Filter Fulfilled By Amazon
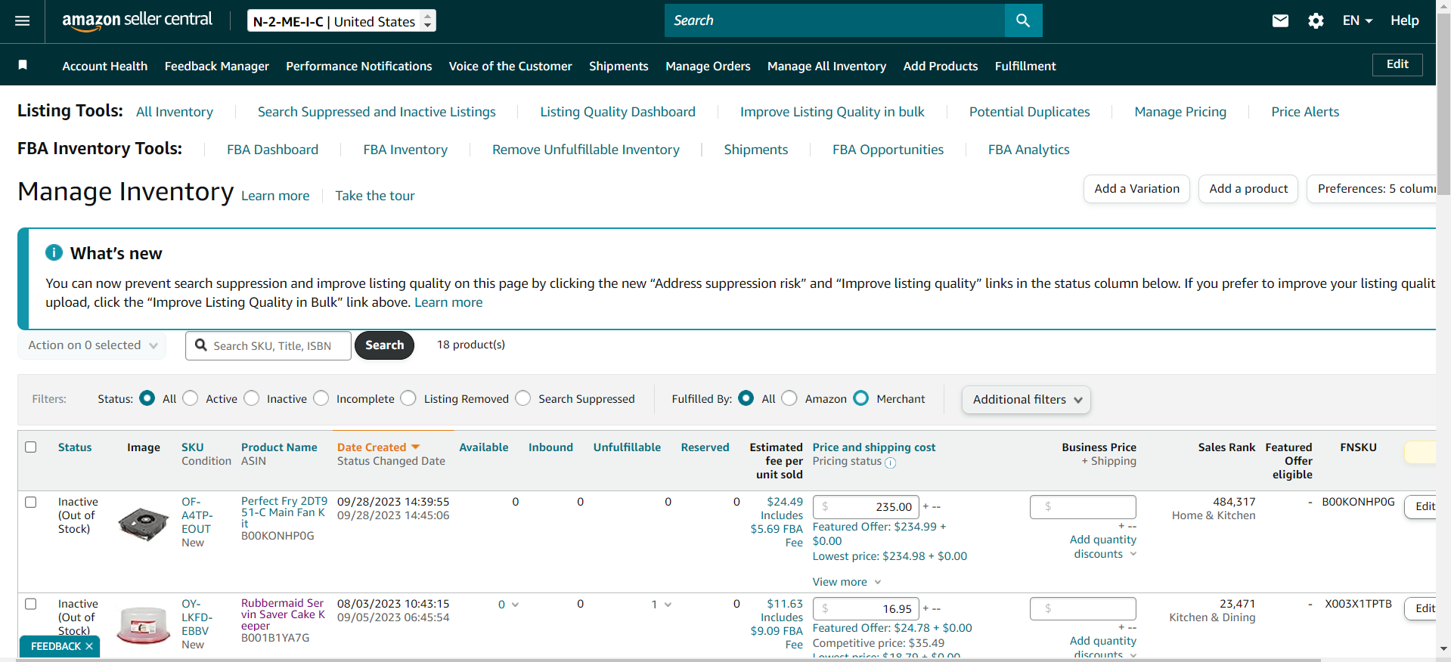Viewport: 1451px width, 662px height. [789, 398]
